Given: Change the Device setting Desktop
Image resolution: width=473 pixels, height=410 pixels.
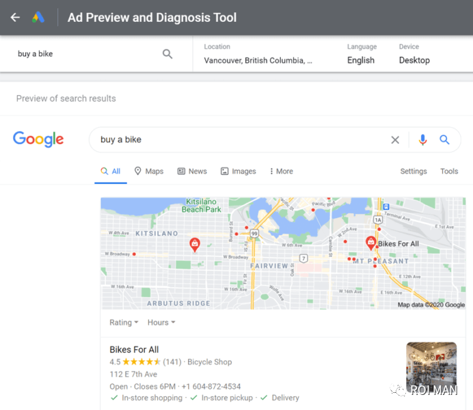Looking at the screenshot, I should tap(414, 54).
